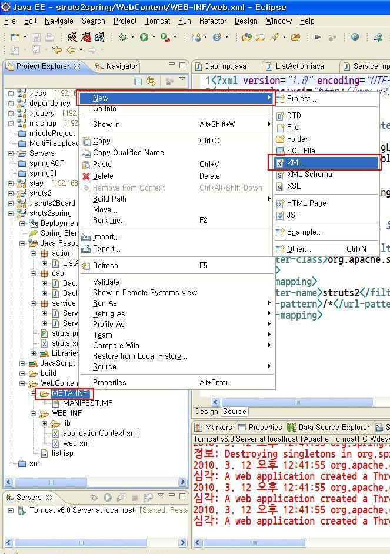Select Properties in the context menu

tap(176, 382)
